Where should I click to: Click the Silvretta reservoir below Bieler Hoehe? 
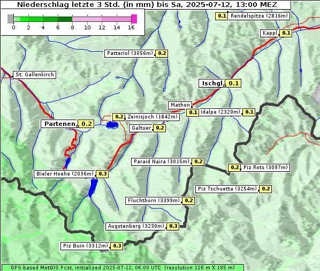[93, 188]
